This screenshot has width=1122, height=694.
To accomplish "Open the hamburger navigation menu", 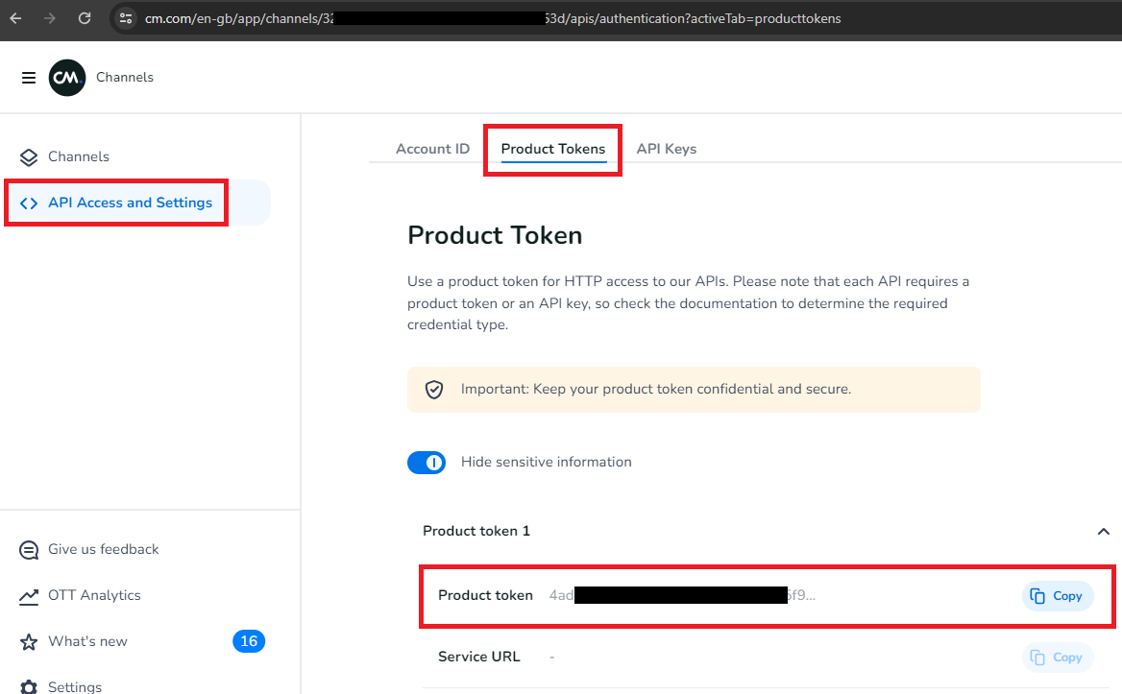I will click(x=29, y=77).
